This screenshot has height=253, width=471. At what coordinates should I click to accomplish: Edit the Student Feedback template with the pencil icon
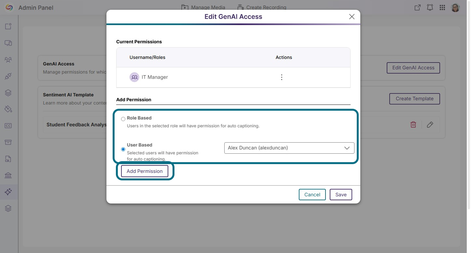coord(430,125)
